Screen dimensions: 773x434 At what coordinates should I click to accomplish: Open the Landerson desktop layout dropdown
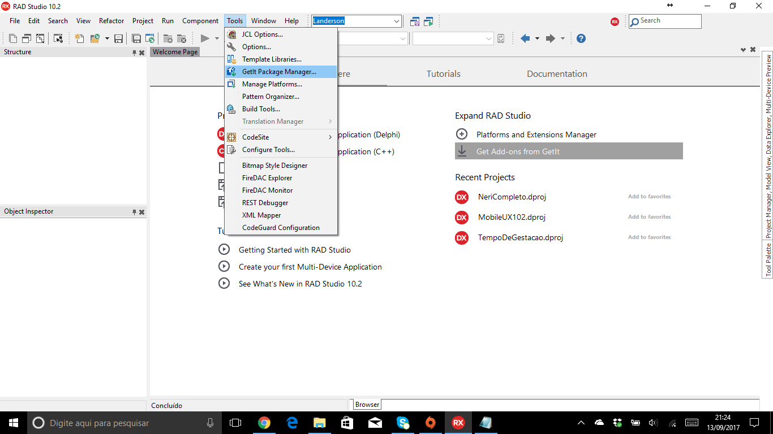pyautogui.click(x=396, y=21)
